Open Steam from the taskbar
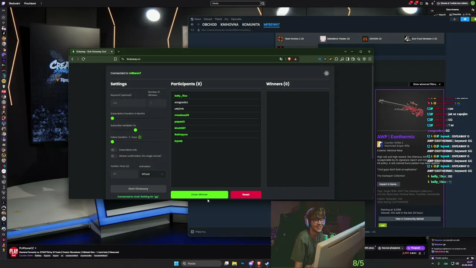This screenshot has height=268, width=476. pos(267,264)
